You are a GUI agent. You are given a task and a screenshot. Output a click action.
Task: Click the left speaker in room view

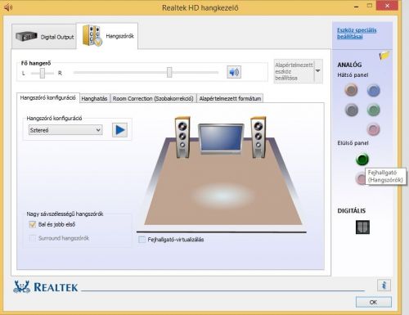coord(182,137)
